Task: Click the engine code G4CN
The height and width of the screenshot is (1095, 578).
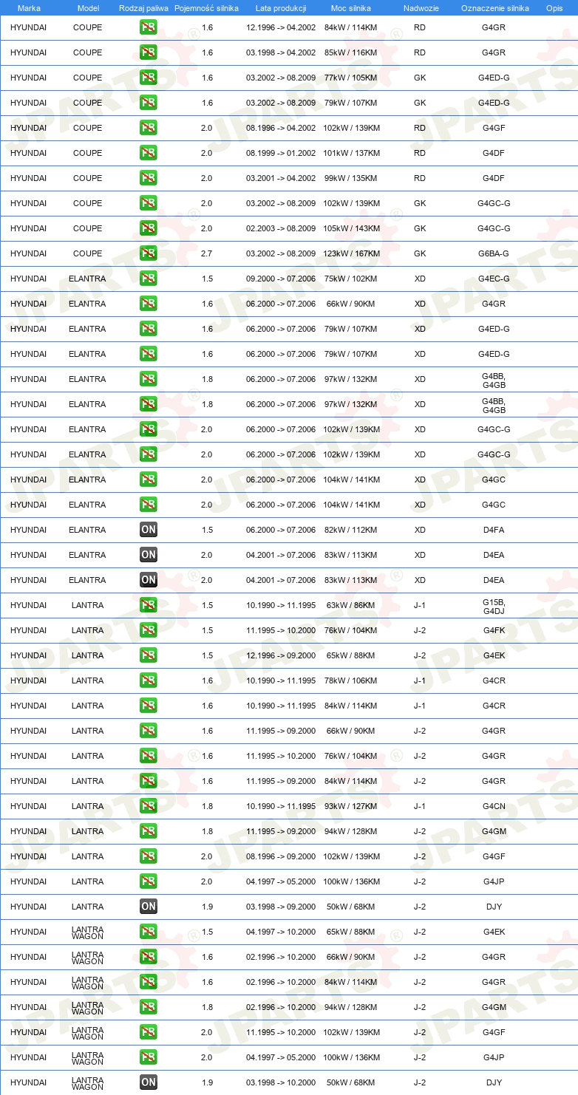Action: coord(494,806)
